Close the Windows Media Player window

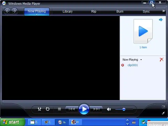160,3
